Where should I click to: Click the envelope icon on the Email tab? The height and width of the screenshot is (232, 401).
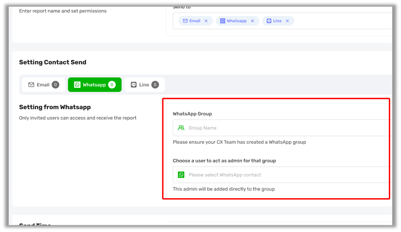[31, 85]
